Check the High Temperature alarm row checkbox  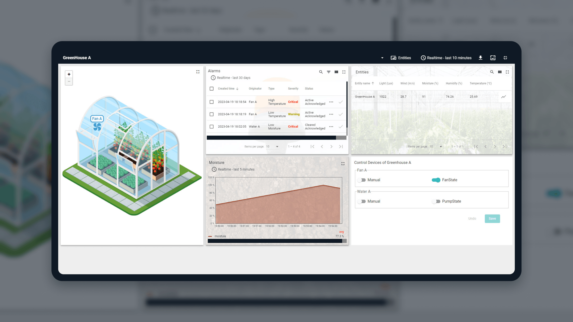point(211,102)
